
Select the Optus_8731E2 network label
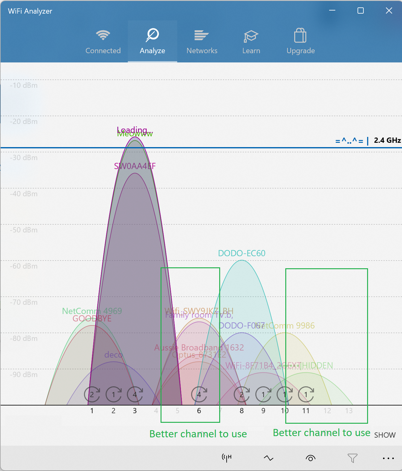click(199, 355)
